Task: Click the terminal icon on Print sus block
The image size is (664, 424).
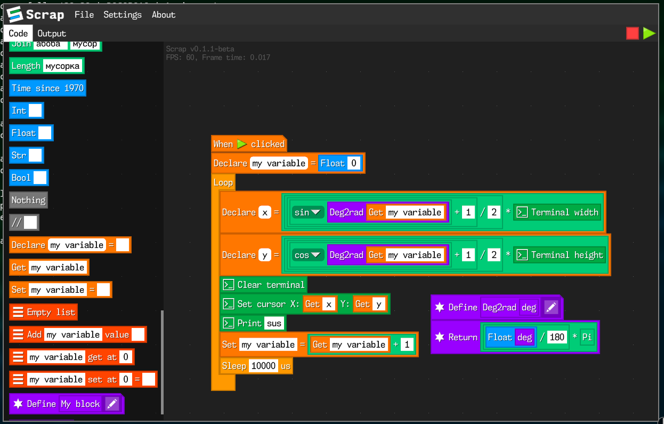Action: click(228, 323)
